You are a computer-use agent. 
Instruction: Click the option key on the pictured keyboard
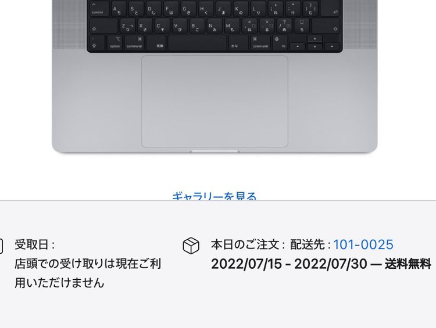115,42
